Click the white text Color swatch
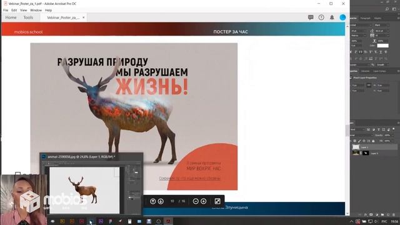Image resolution: width=400 pixels, height=225 pixels. [x=382, y=46]
